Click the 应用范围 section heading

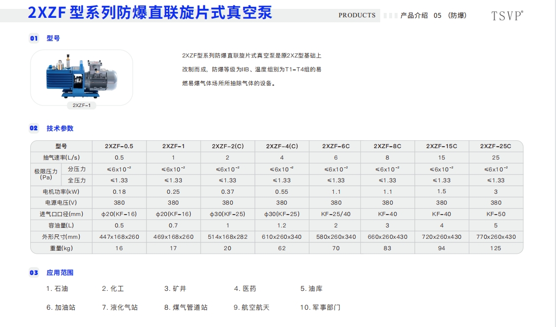click(x=60, y=272)
